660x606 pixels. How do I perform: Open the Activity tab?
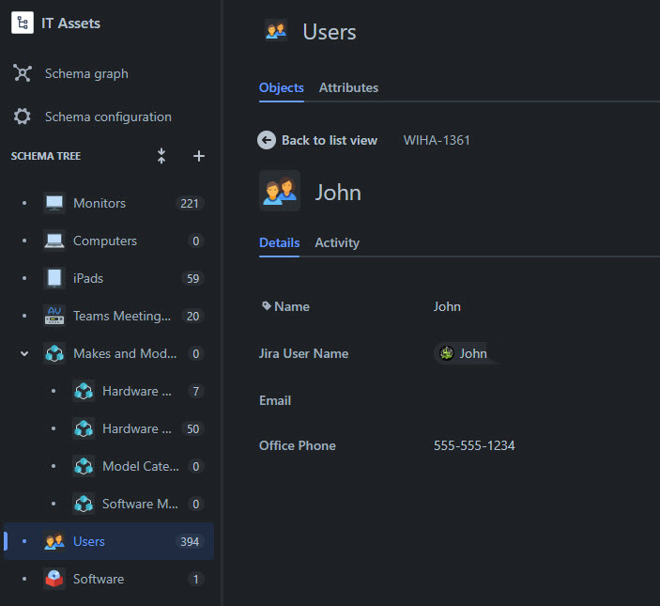337,242
